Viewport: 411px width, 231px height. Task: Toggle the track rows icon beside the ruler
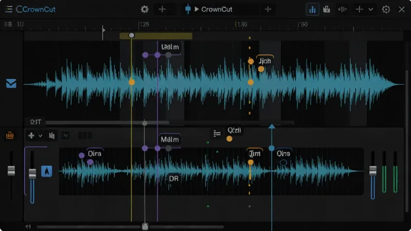[8, 24]
